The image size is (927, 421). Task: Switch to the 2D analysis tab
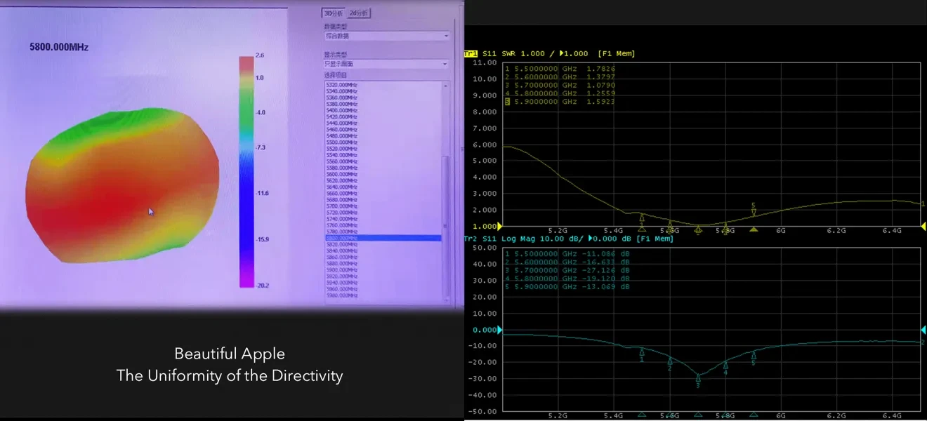[359, 13]
